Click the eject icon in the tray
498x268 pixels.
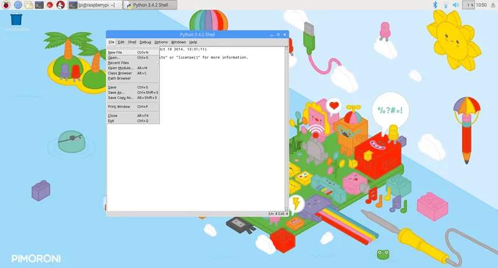[x=492, y=5]
